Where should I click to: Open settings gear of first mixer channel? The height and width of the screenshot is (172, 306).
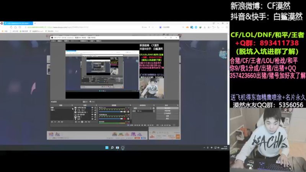click(x=128, y=112)
